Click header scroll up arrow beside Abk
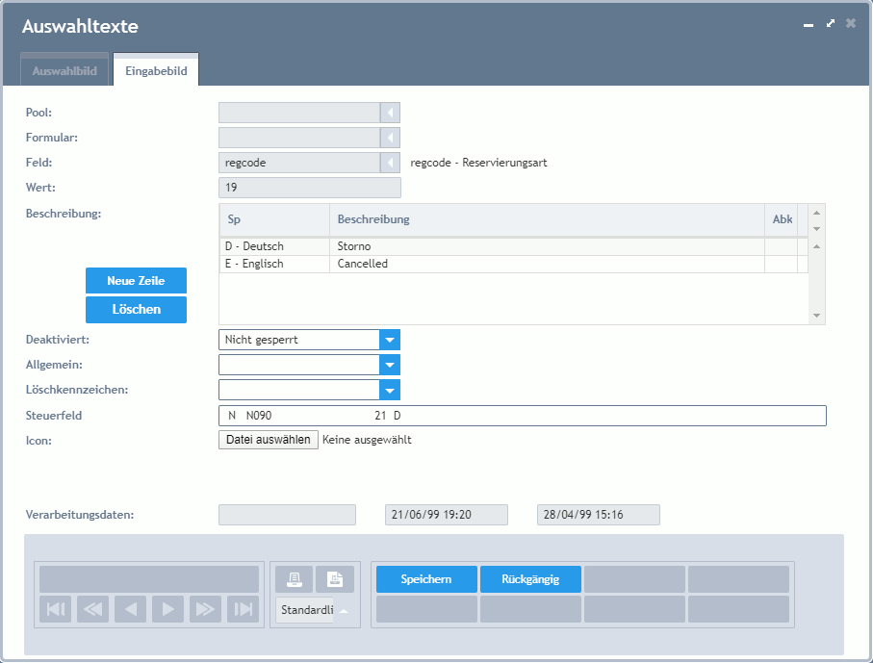The height and width of the screenshot is (663, 873). 817,214
